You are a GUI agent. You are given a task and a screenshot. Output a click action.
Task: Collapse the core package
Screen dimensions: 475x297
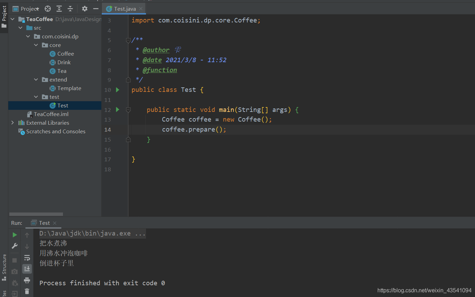[36, 45]
